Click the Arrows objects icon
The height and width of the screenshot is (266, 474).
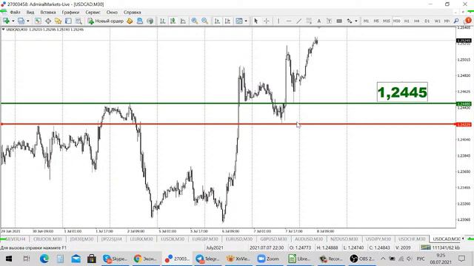(x=350, y=21)
